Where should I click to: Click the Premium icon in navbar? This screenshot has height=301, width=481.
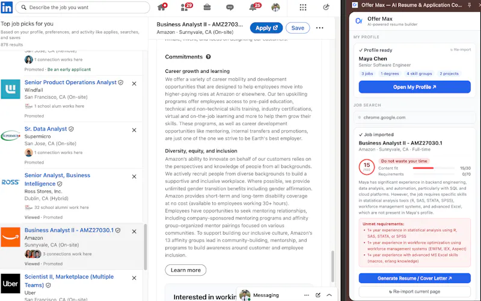[x=326, y=7]
